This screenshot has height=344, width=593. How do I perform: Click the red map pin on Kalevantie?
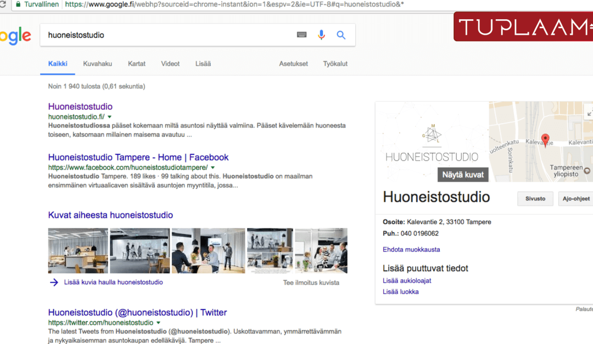[545, 140]
